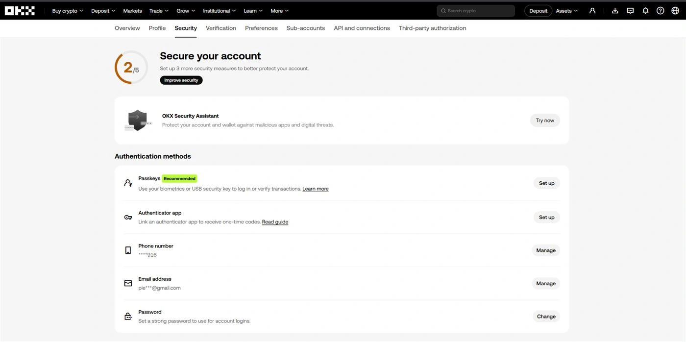Open API and connections tab
Screen dimensions: 686x342
[x=362, y=28]
